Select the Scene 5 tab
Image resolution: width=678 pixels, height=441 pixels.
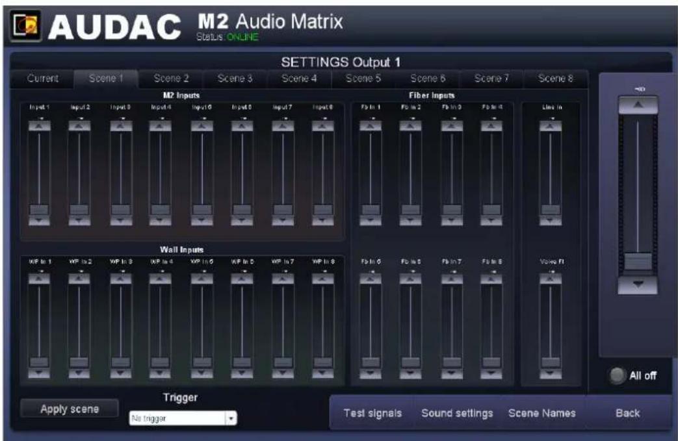click(363, 79)
